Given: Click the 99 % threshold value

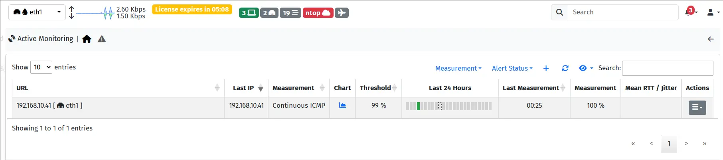Looking at the screenshot, I should (x=379, y=105).
